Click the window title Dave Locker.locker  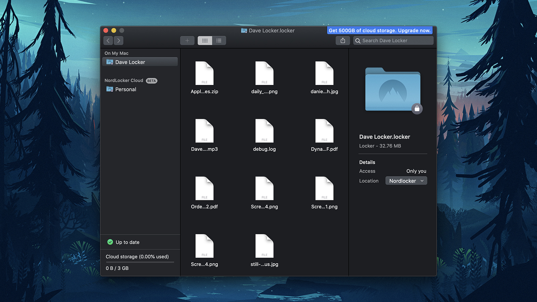[x=272, y=31]
